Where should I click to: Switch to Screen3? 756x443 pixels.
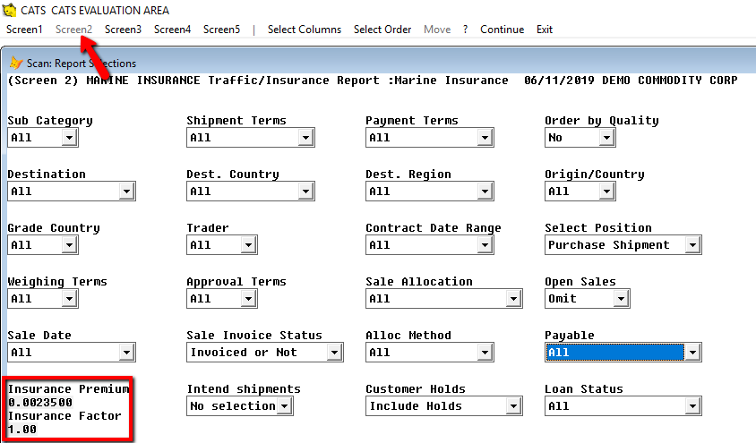(123, 30)
